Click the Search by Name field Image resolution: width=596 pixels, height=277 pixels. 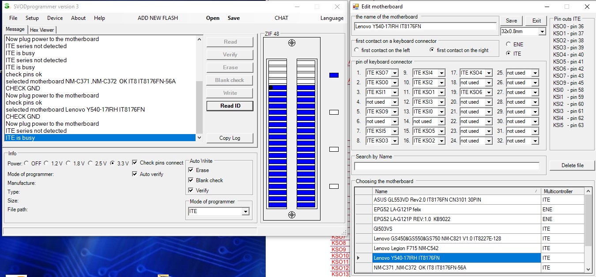pyautogui.click(x=447, y=166)
